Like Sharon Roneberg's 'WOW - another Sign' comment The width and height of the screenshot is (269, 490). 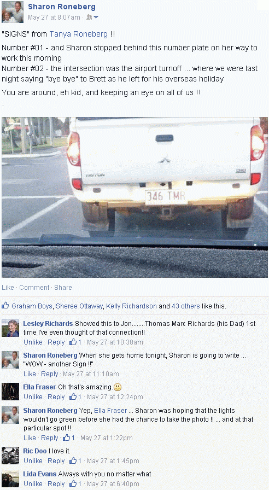tap(30, 374)
